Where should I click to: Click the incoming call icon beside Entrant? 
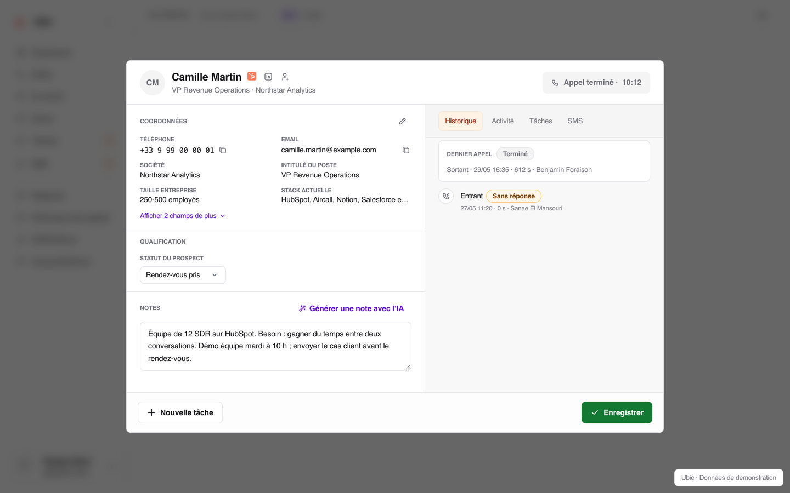click(x=446, y=196)
